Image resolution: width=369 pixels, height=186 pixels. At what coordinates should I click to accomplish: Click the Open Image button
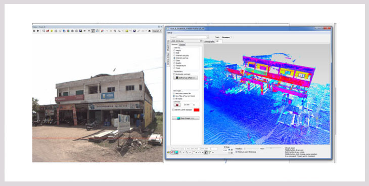(x=186, y=118)
